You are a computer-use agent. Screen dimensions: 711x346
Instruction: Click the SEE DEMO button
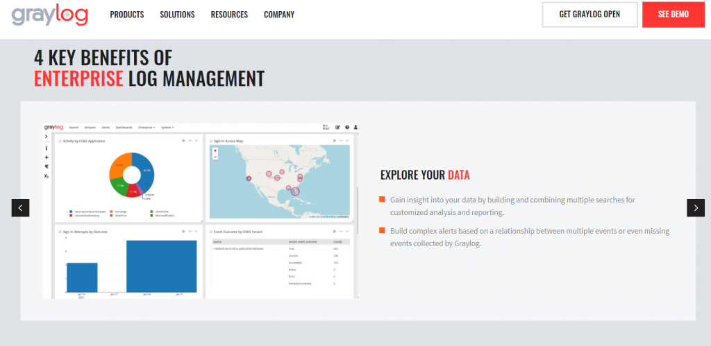674,15
